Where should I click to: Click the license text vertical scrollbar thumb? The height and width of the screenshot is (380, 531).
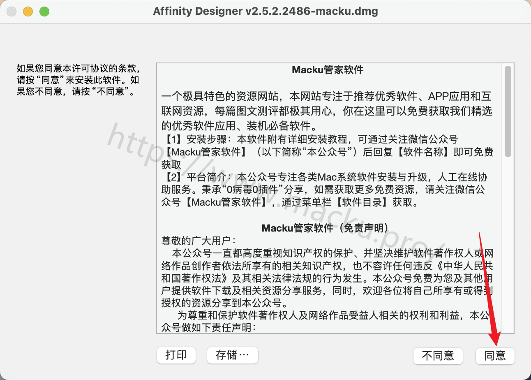[508, 111]
